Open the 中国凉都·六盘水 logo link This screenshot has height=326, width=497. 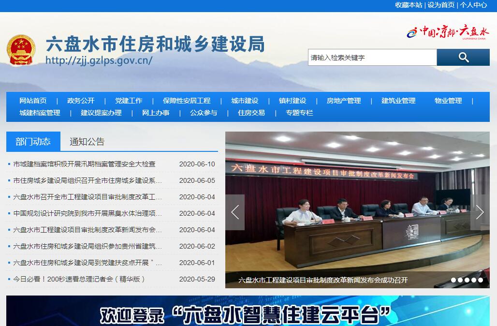(448, 32)
